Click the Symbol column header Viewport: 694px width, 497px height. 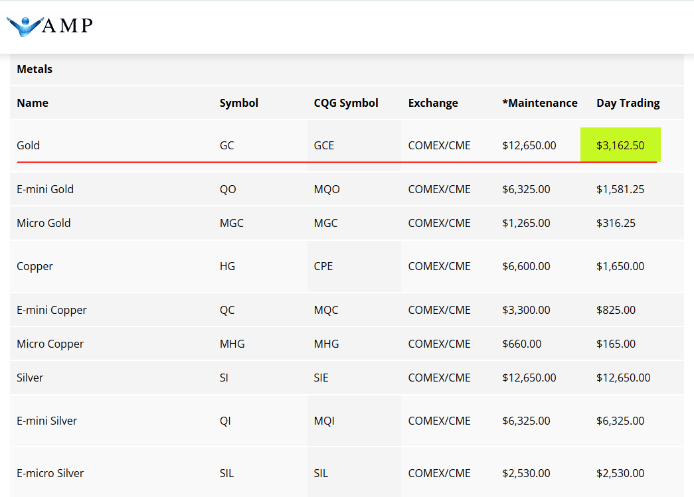click(x=239, y=103)
